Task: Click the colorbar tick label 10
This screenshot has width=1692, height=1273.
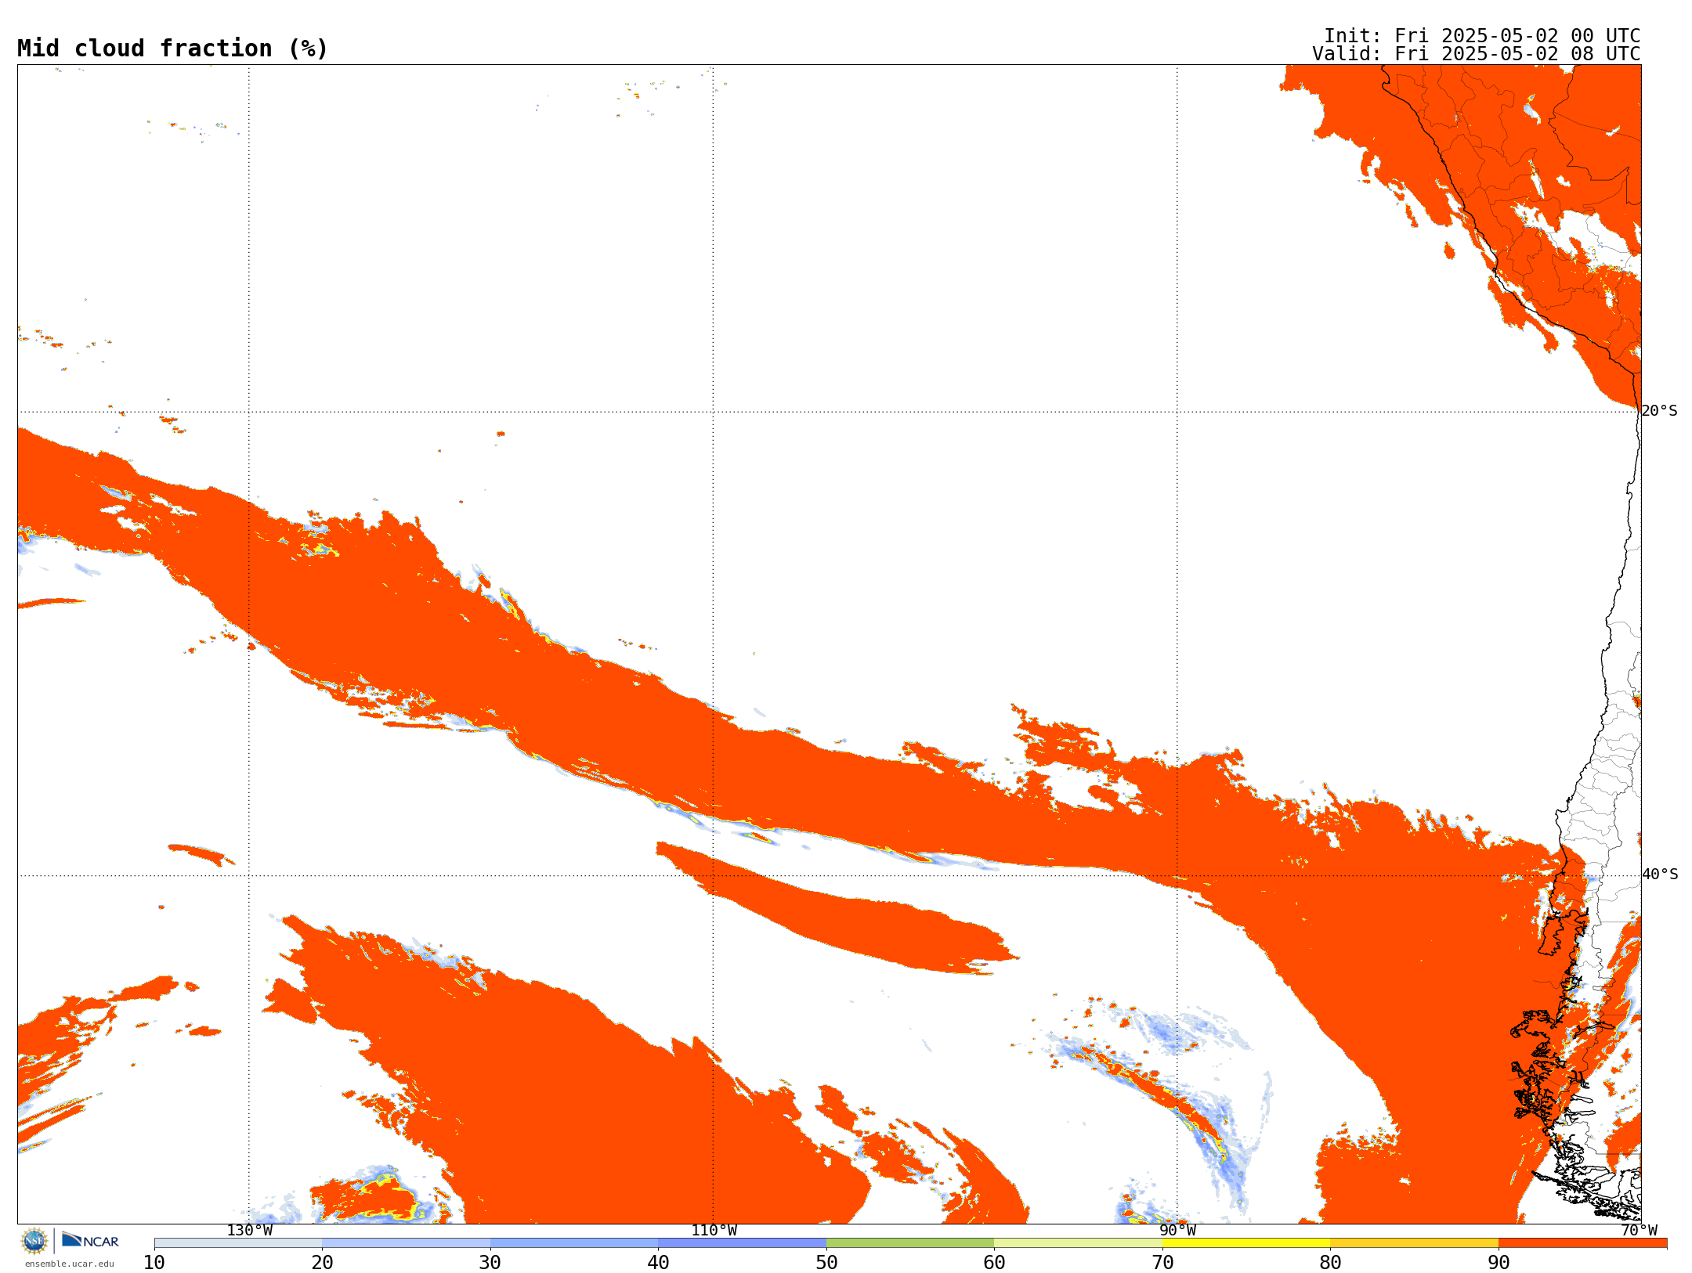Action: click(x=154, y=1262)
